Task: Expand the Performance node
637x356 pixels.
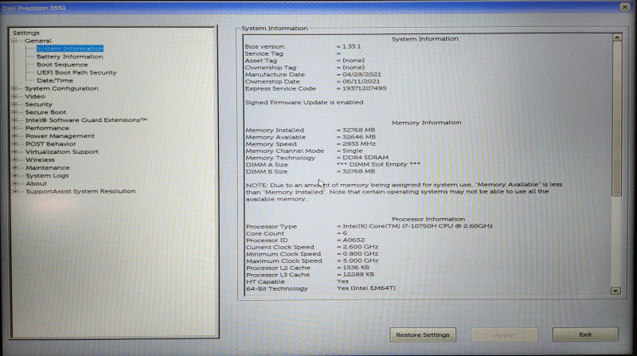Action: click(x=14, y=128)
